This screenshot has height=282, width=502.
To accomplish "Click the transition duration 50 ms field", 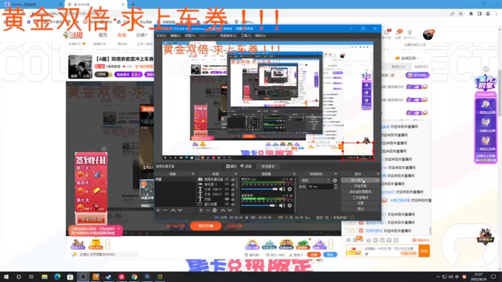I will coord(320,186).
